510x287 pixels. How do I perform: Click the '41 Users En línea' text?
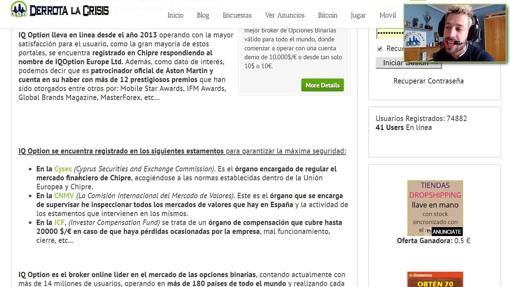404,128
